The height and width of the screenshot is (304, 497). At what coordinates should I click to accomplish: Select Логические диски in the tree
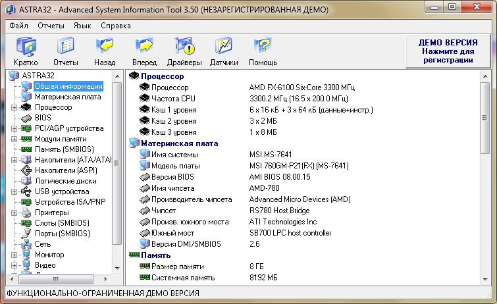pyautogui.click(x=65, y=181)
